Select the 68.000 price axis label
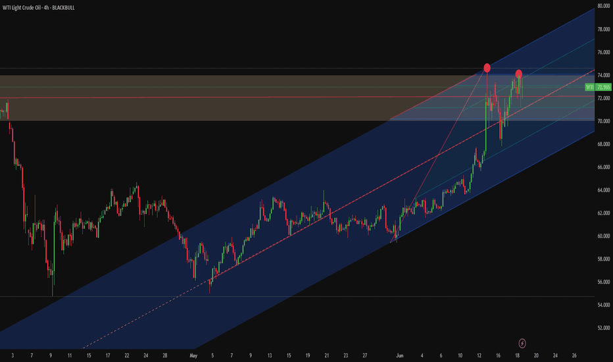 (x=604, y=144)
